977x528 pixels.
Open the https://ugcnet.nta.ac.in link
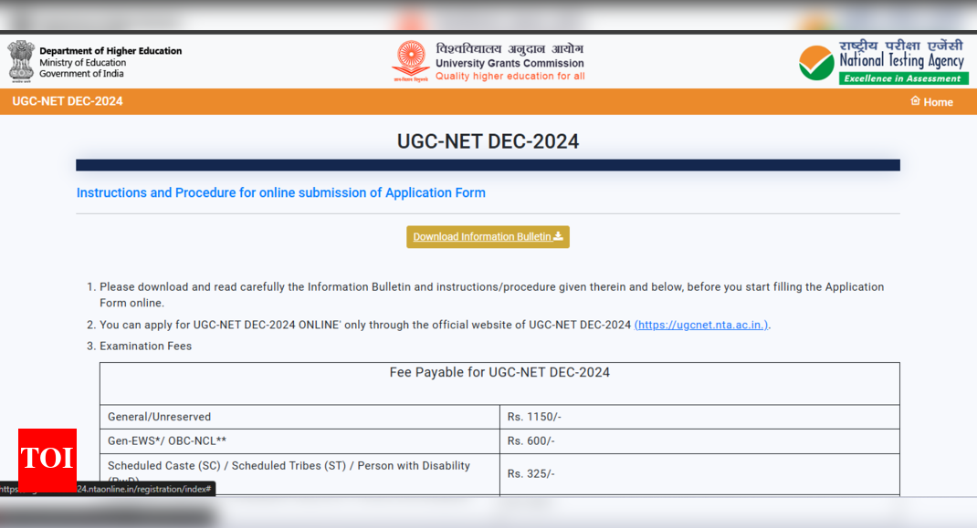(701, 325)
